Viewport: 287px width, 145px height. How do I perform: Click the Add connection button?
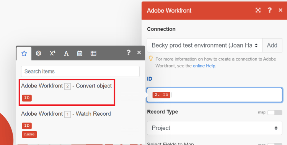pyautogui.click(x=272, y=45)
